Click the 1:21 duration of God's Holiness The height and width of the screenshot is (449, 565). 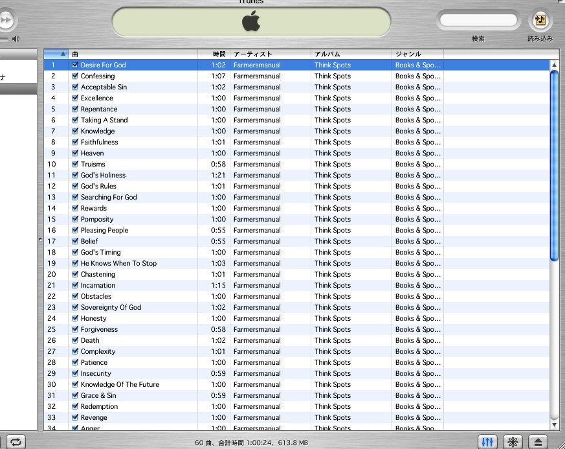click(x=218, y=176)
